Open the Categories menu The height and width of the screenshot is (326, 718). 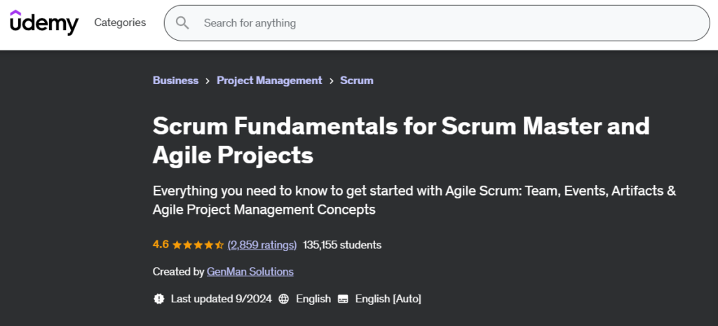pyautogui.click(x=120, y=22)
